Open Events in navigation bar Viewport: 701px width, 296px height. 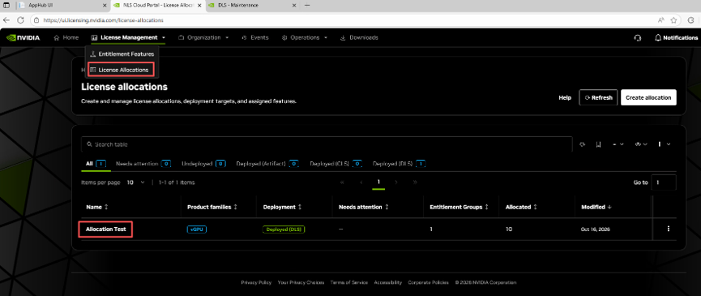(254, 37)
